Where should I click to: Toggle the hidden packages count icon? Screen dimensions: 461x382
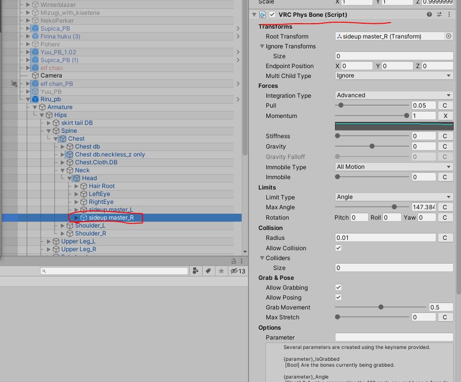point(238,271)
